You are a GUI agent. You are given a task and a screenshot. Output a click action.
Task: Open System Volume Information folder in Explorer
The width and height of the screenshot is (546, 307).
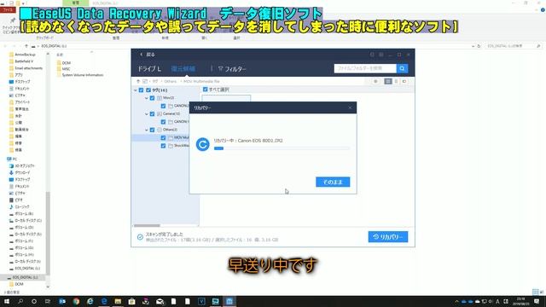coord(80,75)
